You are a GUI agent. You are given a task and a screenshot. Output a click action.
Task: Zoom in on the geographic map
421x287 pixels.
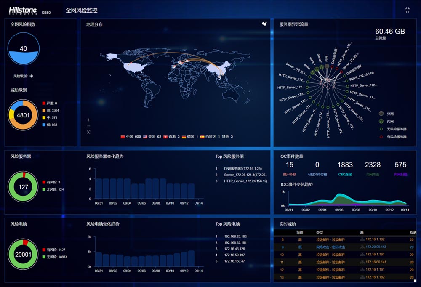tap(88, 120)
